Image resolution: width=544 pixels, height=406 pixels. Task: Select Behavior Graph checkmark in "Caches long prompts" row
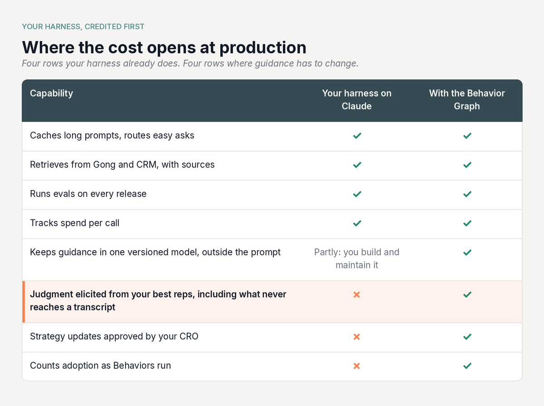[x=467, y=136]
